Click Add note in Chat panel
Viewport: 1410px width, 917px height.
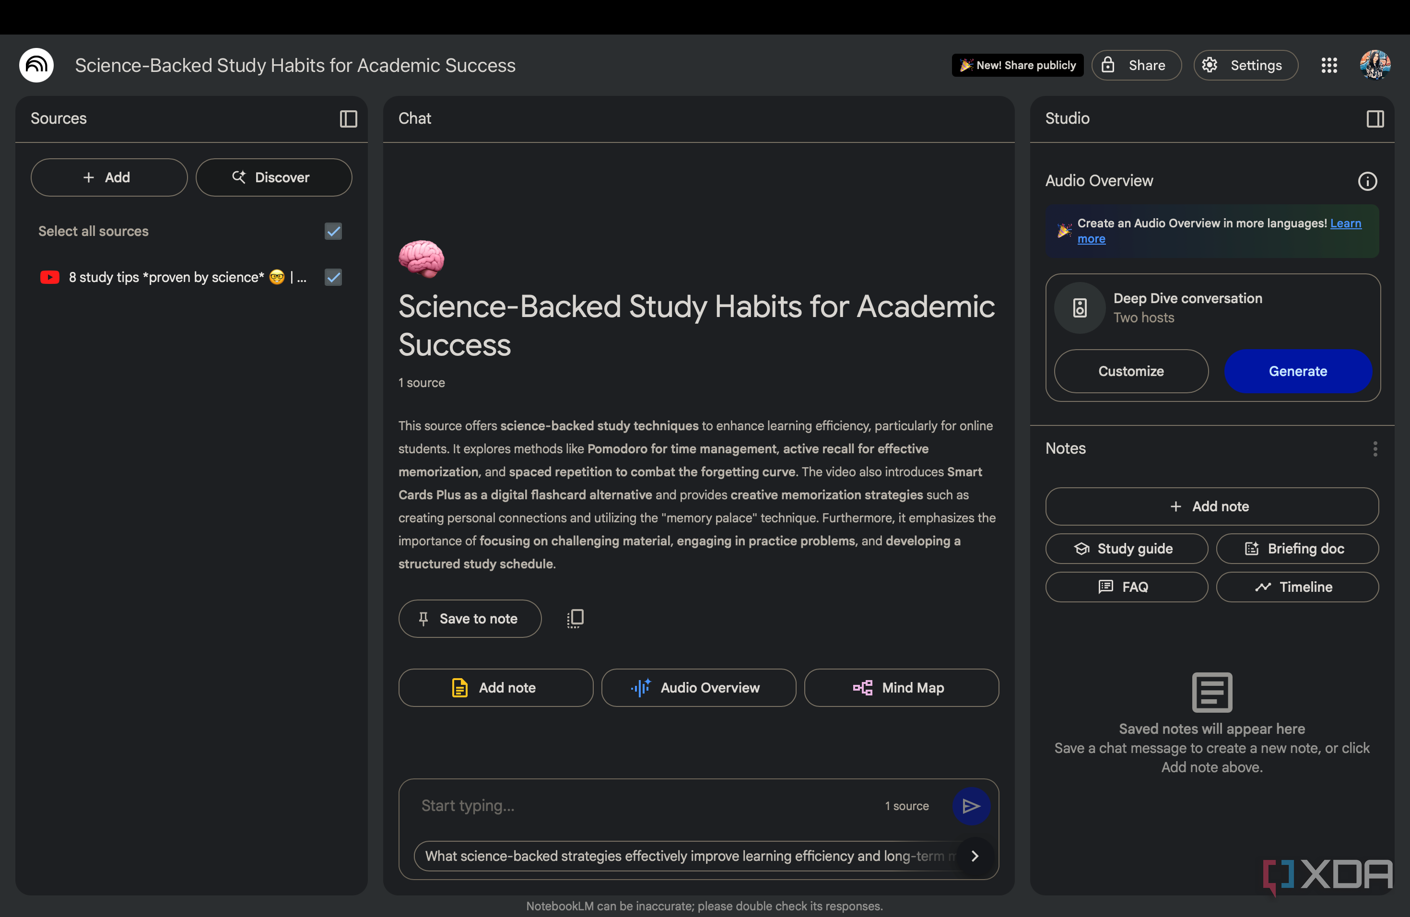(495, 688)
